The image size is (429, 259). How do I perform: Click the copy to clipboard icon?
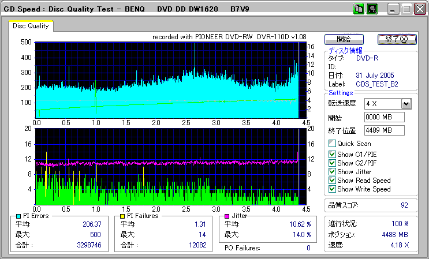358,9
